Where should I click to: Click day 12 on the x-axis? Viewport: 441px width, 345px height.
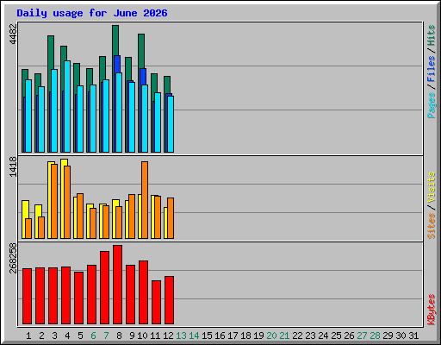(168, 336)
